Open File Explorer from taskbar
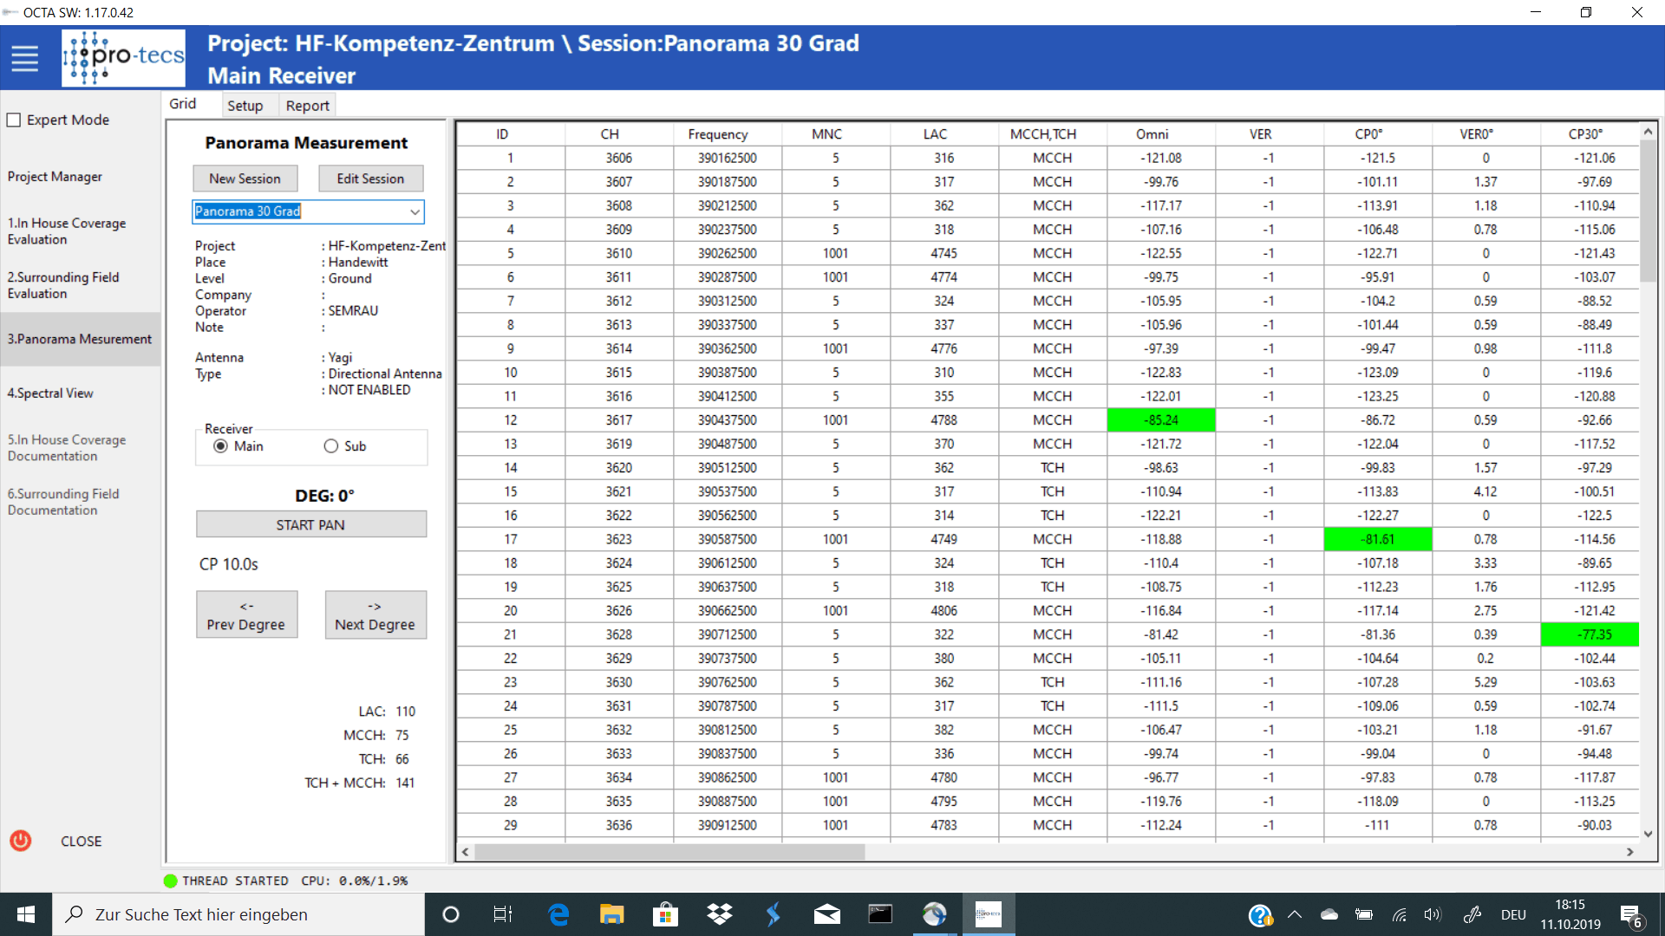 click(611, 914)
